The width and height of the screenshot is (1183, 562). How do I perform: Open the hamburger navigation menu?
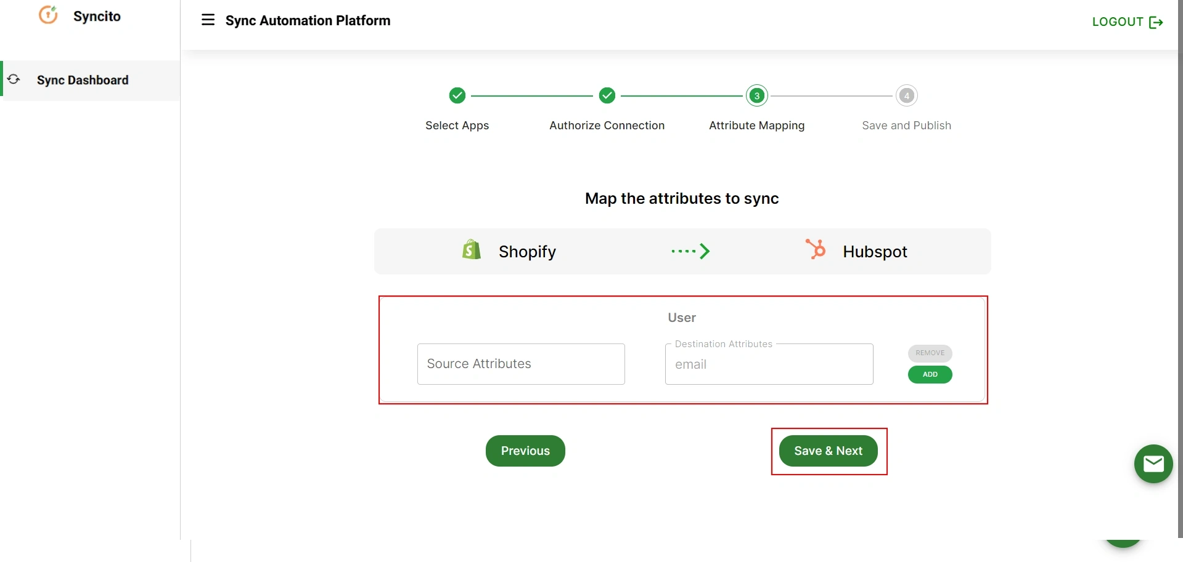(x=208, y=20)
